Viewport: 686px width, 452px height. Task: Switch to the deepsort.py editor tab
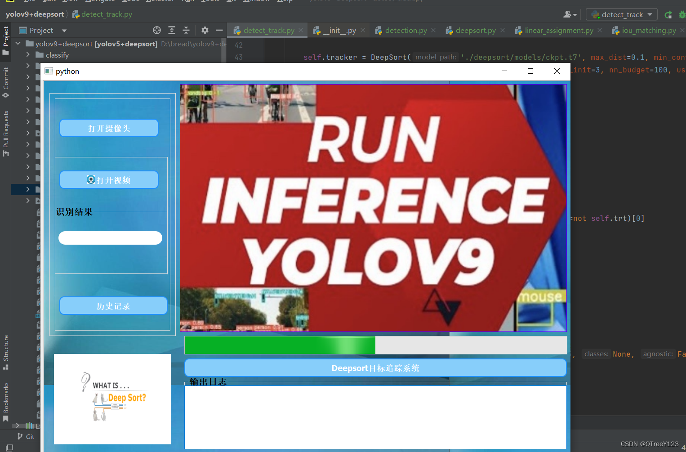(x=475, y=30)
